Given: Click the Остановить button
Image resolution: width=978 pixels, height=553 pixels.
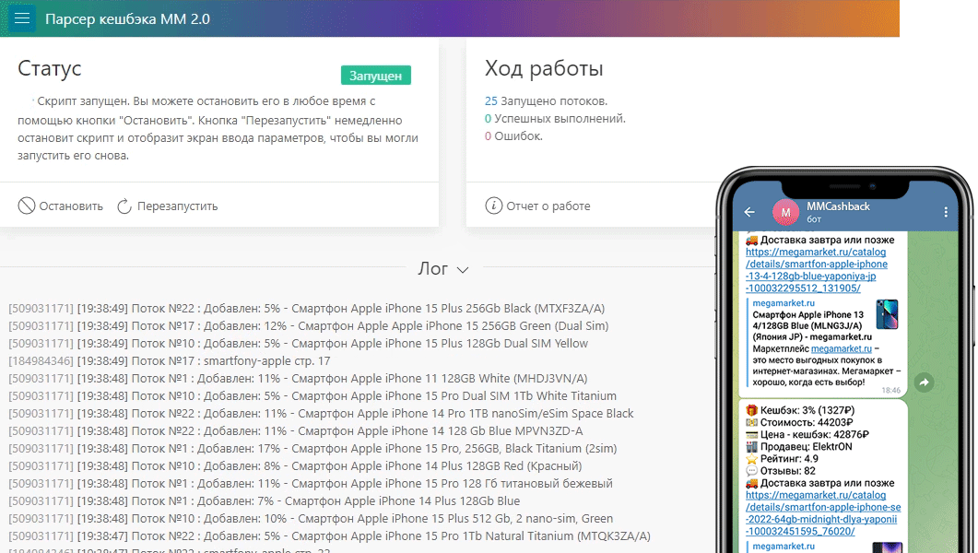Looking at the screenshot, I should pyautogui.click(x=61, y=206).
